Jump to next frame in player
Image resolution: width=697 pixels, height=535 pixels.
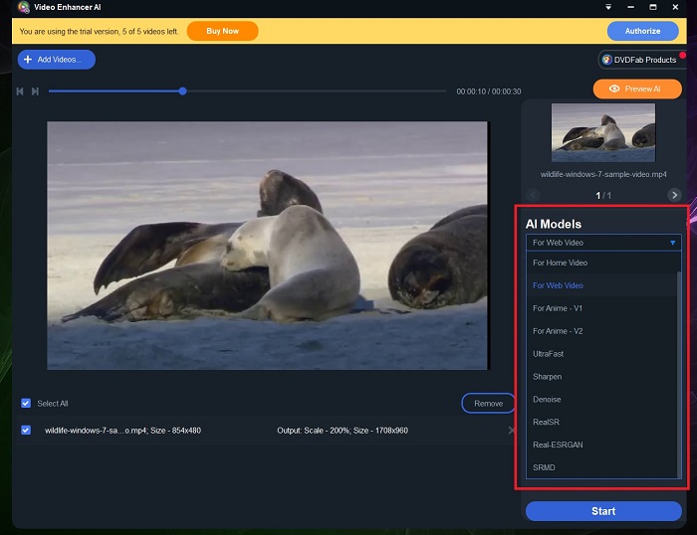pos(36,91)
